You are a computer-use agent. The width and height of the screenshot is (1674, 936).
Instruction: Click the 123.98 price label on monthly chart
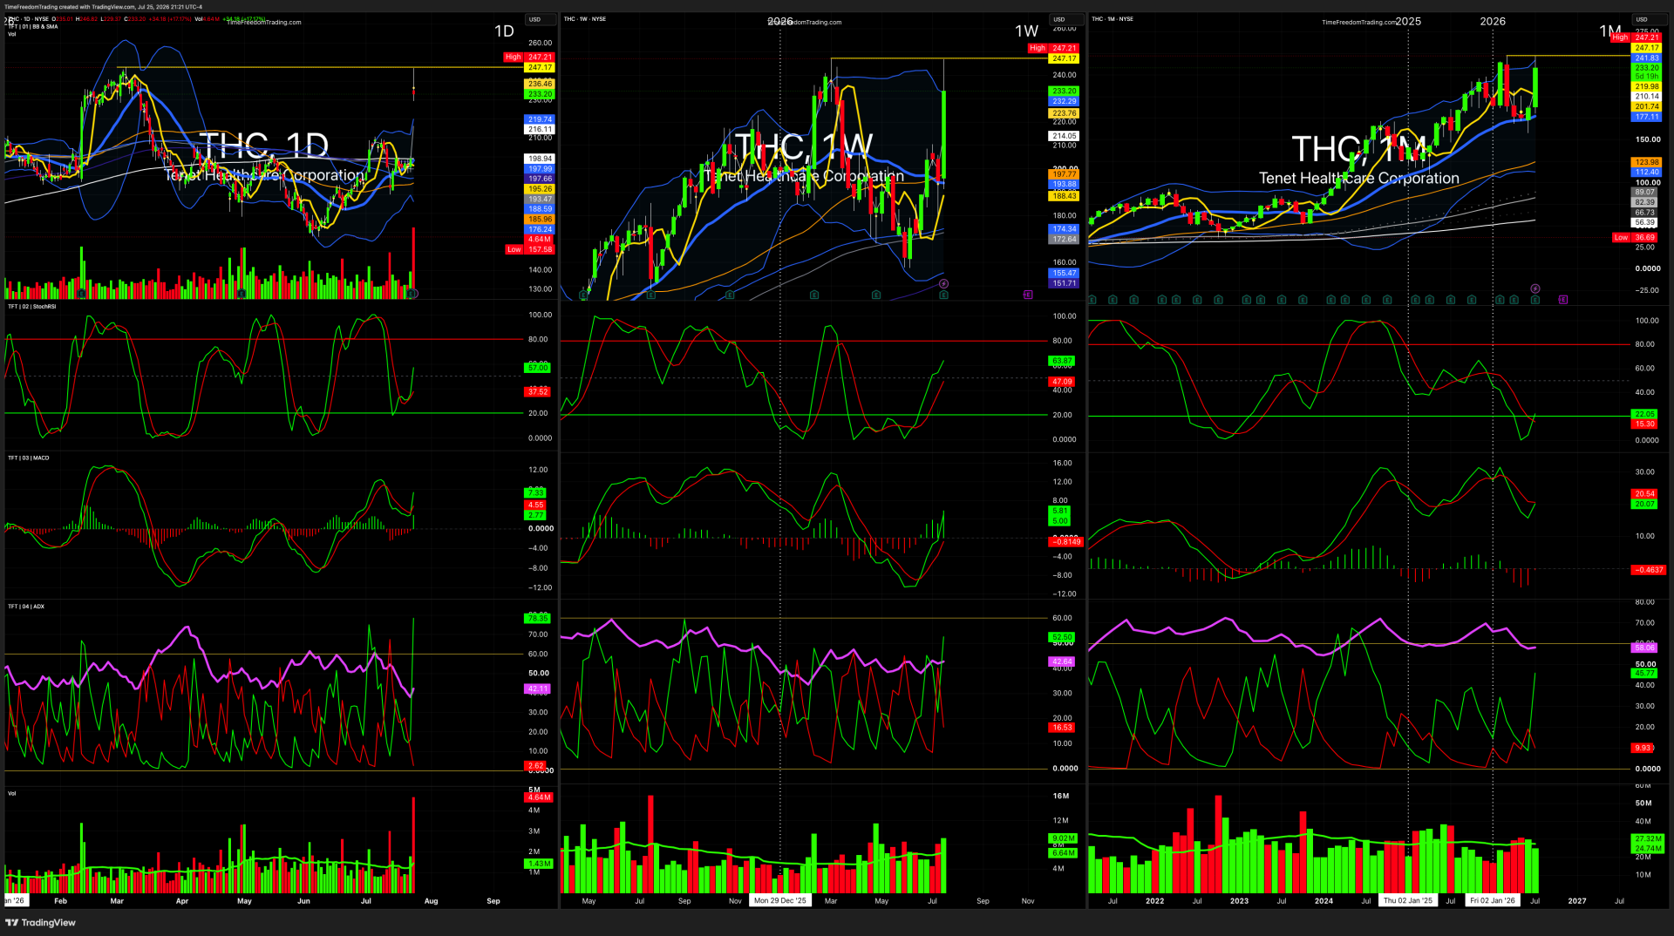tap(1647, 162)
